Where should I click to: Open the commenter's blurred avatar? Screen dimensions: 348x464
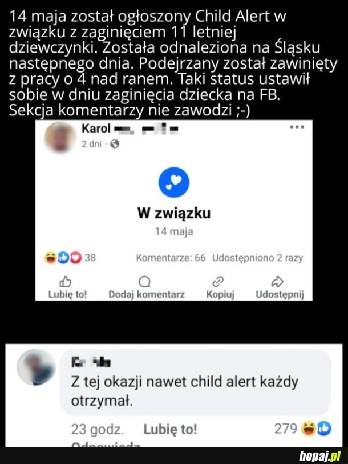(36, 367)
